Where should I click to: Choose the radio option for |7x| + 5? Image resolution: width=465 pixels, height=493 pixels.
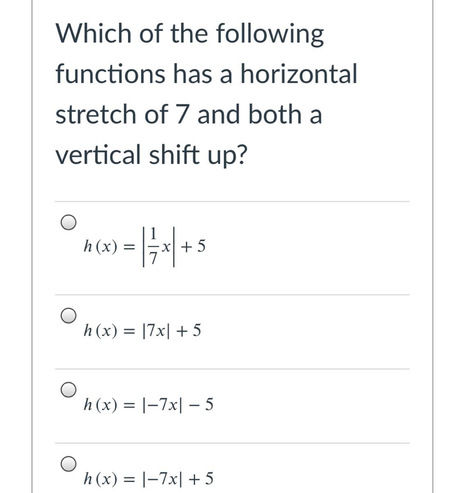[69, 315]
